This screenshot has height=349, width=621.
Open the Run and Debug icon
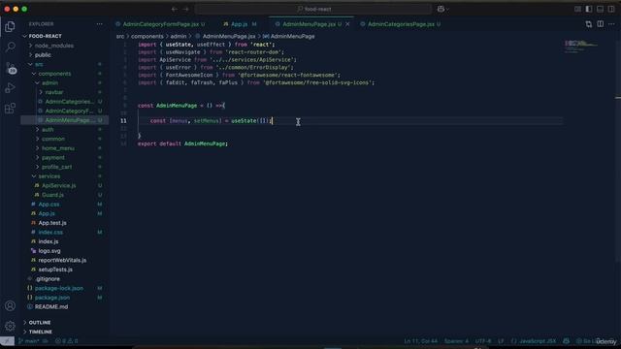click(11, 88)
